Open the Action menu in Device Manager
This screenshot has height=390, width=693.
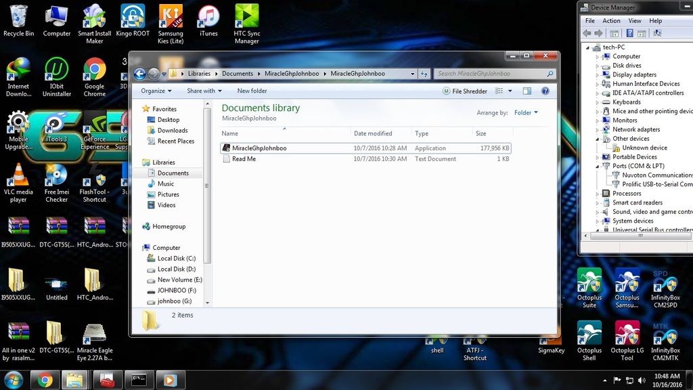click(611, 21)
